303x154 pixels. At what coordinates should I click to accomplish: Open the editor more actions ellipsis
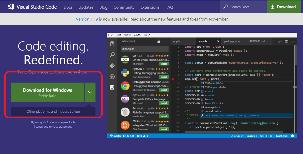[294, 41]
